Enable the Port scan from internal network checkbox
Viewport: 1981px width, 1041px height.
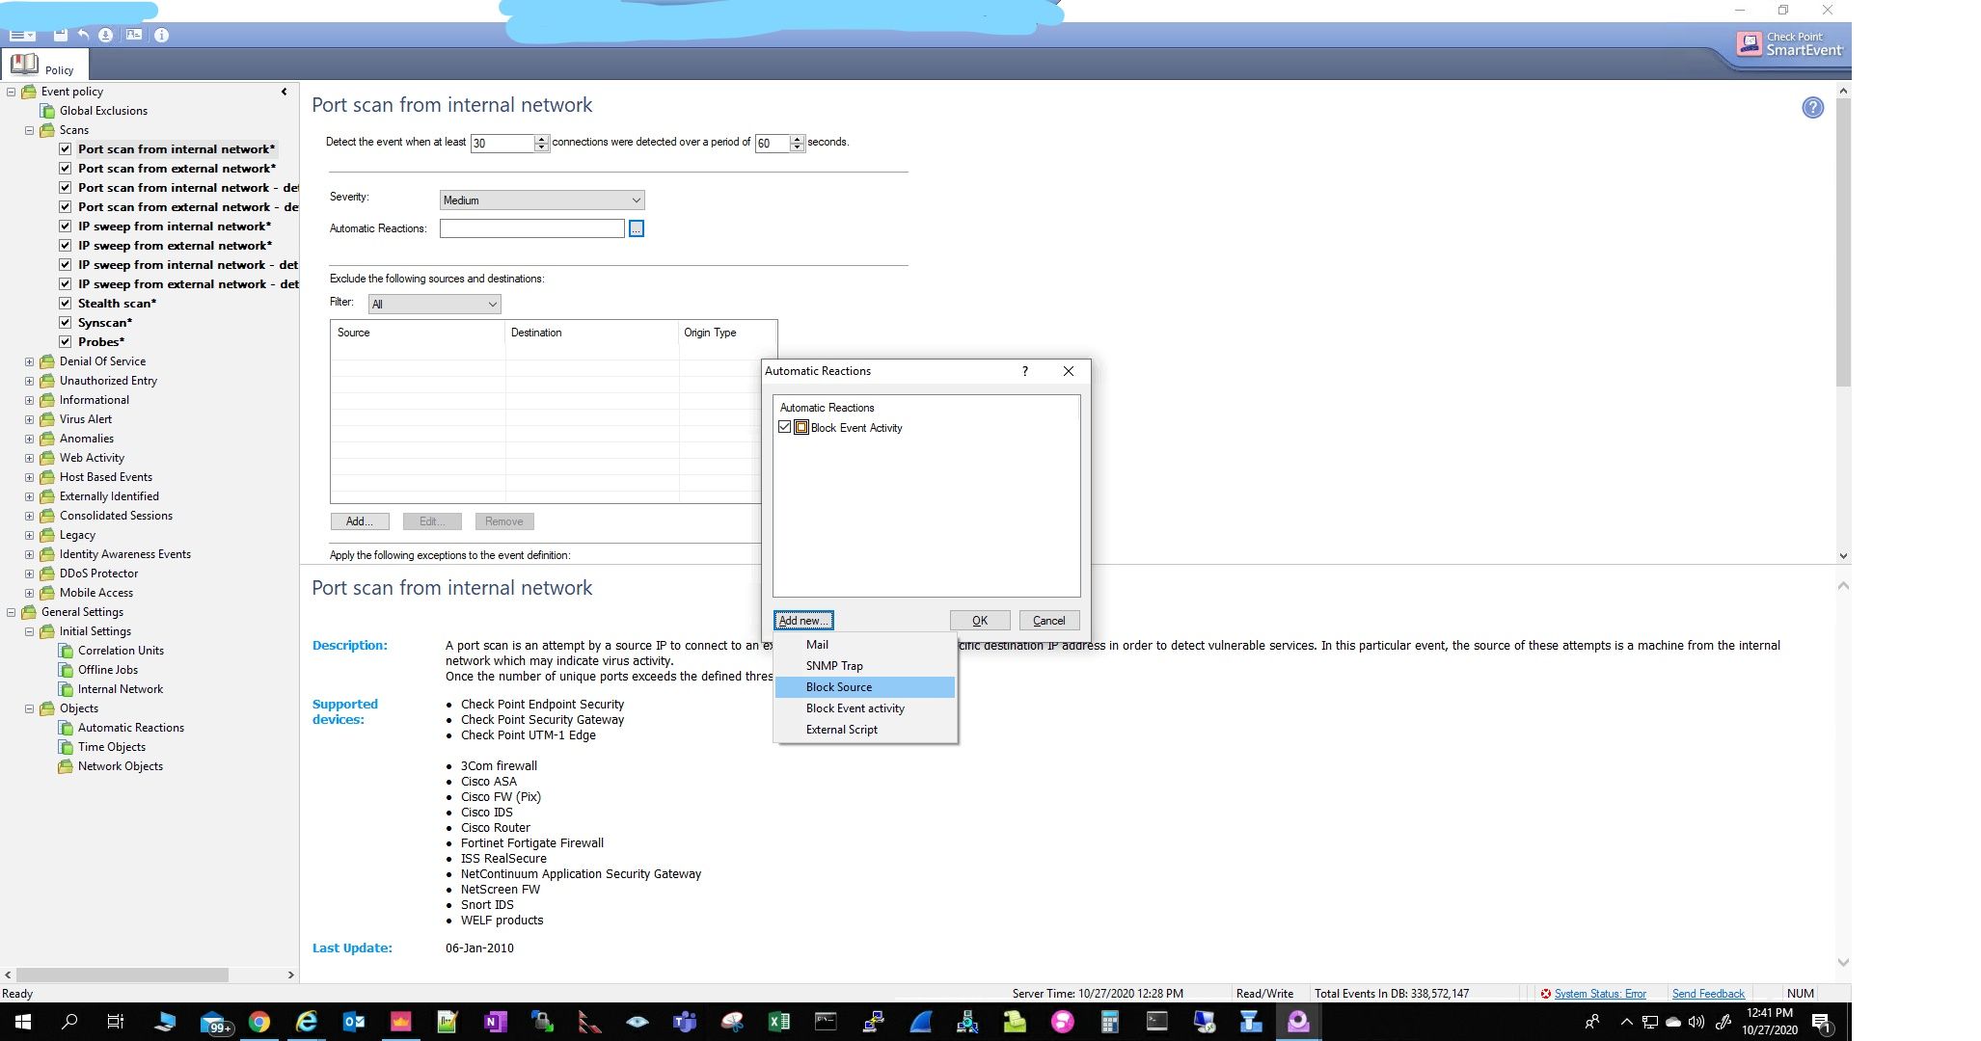point(67,148)
